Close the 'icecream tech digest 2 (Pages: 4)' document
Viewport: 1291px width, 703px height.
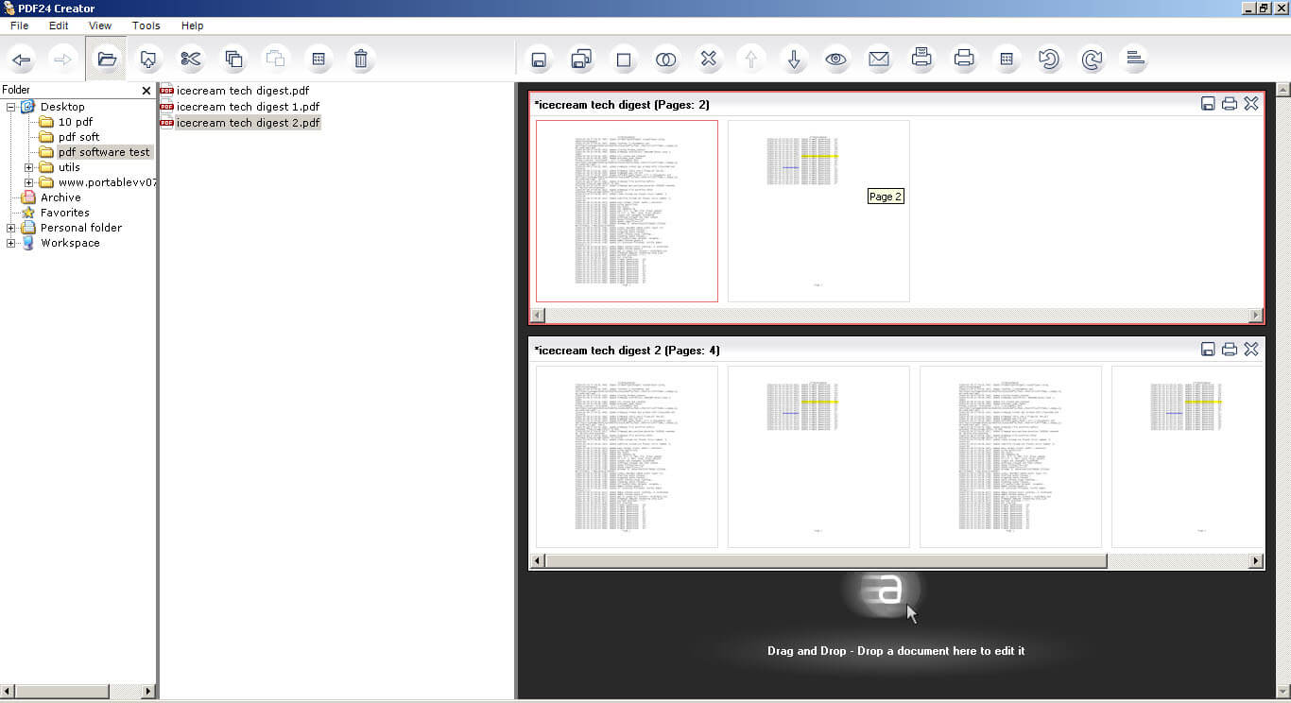(1251, 350)
